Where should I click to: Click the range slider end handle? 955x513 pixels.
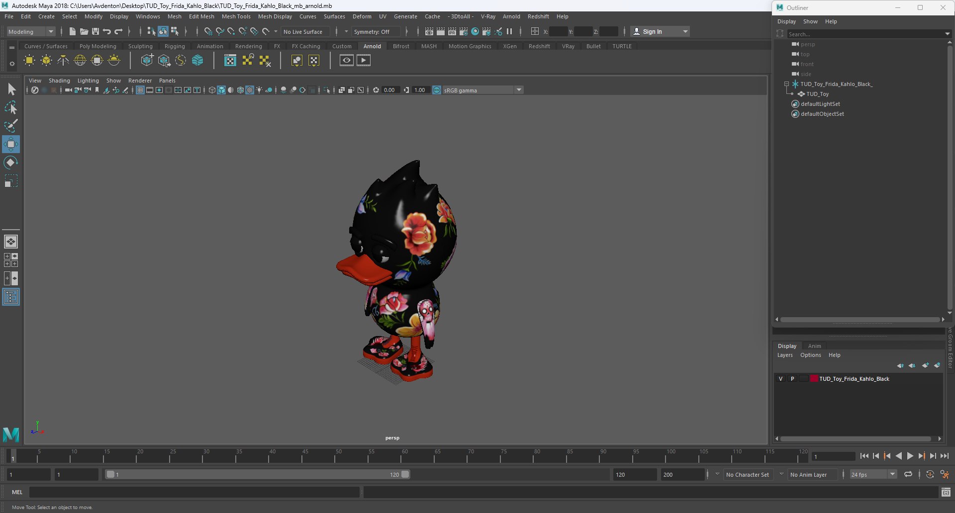pyautogui.click(x=405, y=474)
